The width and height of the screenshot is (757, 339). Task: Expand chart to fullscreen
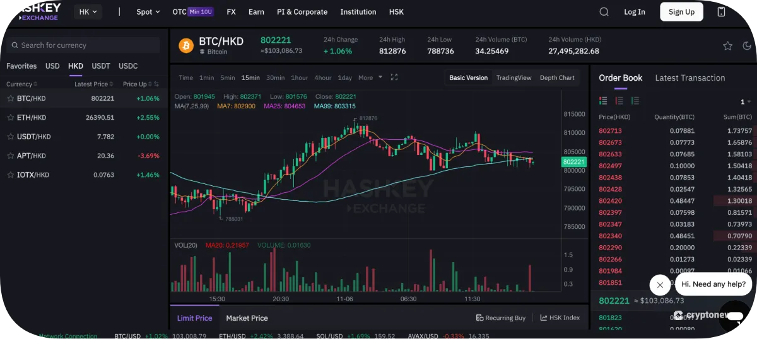(394, 78)
